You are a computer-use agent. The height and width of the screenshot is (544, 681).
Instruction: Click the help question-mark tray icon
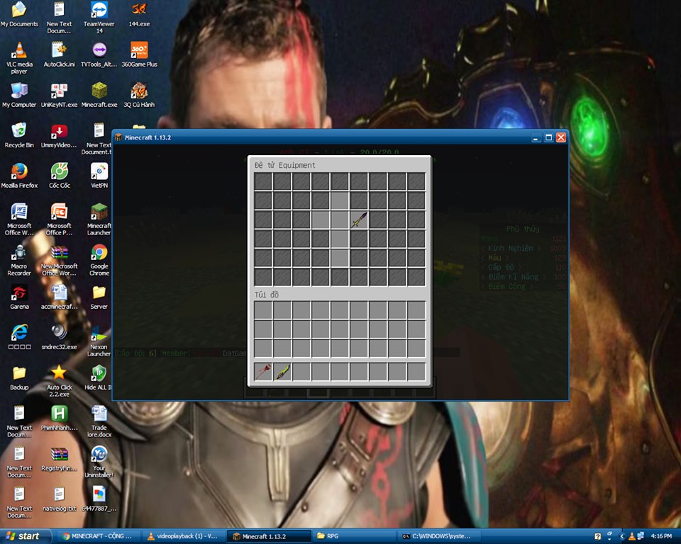point(597,537)
